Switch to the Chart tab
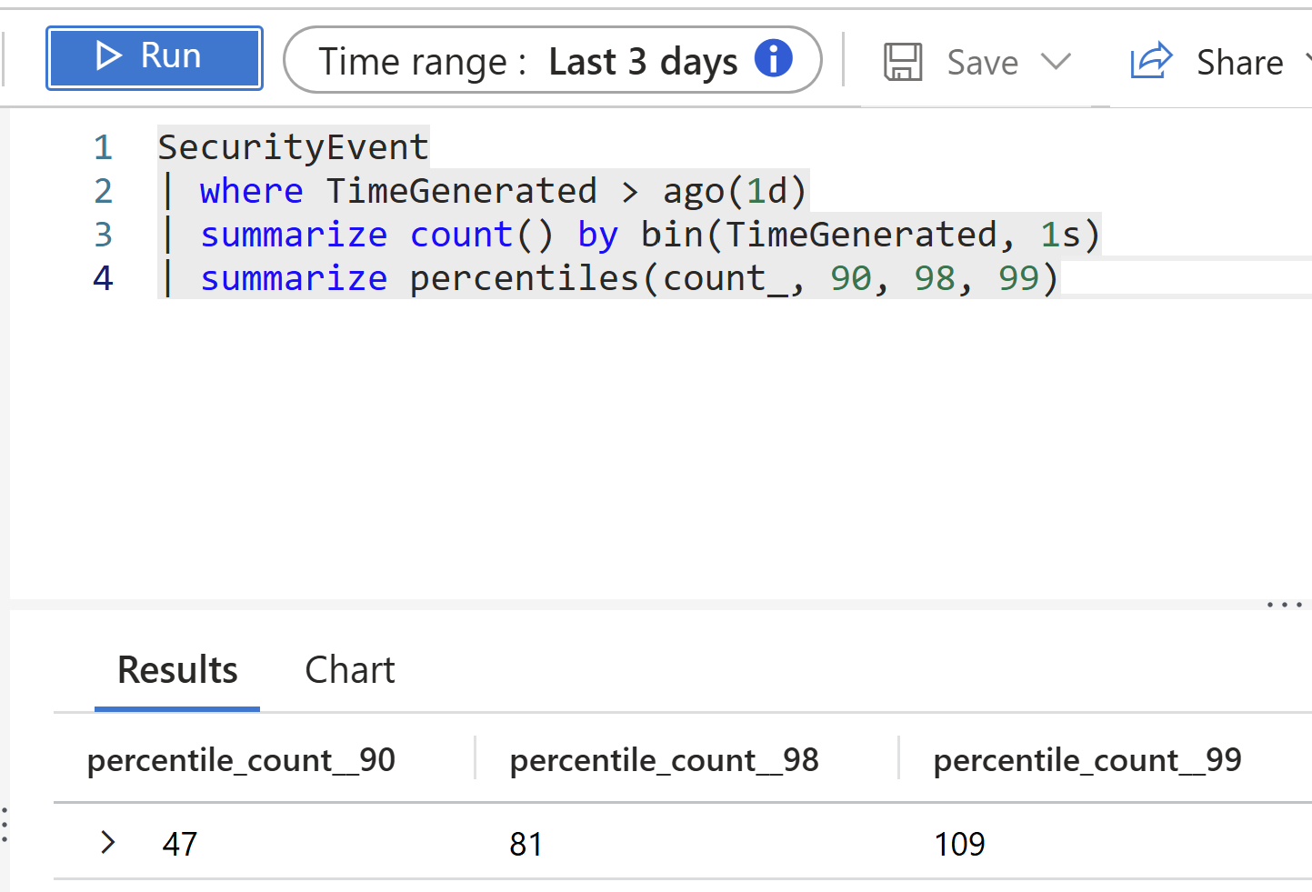 pos(349,670)
